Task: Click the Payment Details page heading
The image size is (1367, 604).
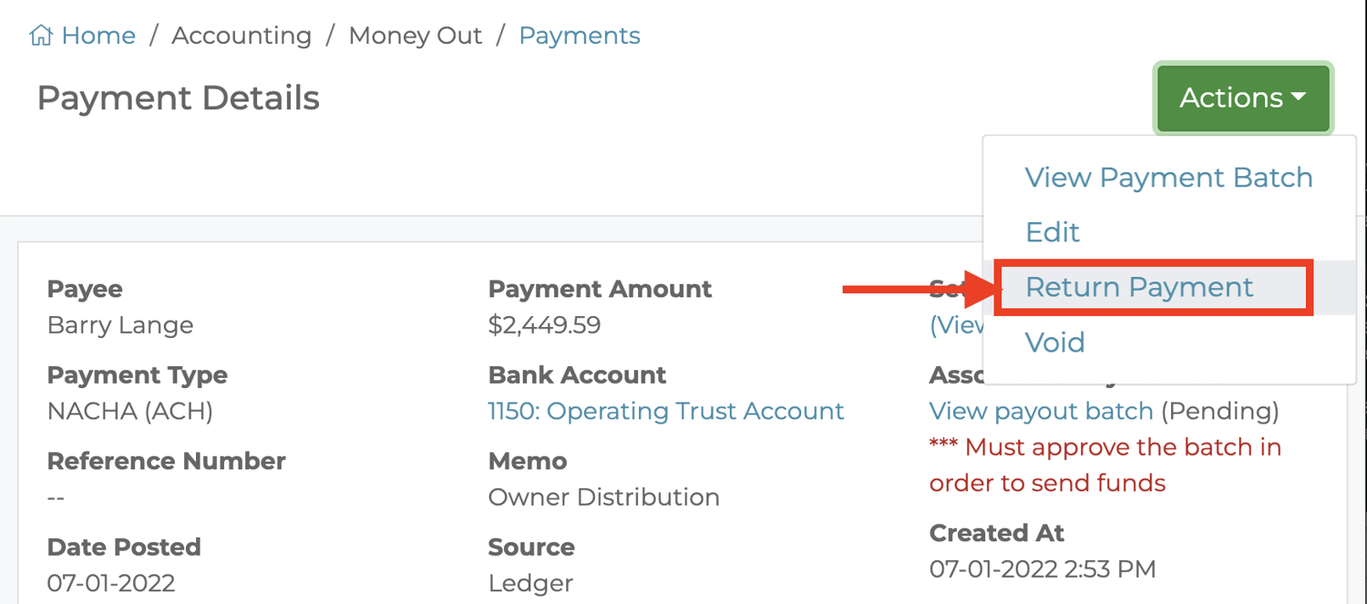Action: pyautogui.click(x=178, y=97)
